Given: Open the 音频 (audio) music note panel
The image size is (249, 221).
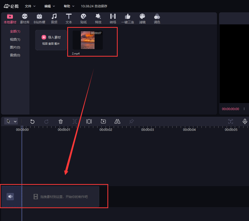Looking at the screenshot, I should pos(54,18).
